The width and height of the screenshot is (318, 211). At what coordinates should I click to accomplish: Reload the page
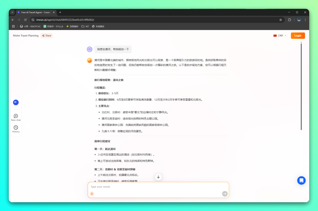(x=25, y=20)
